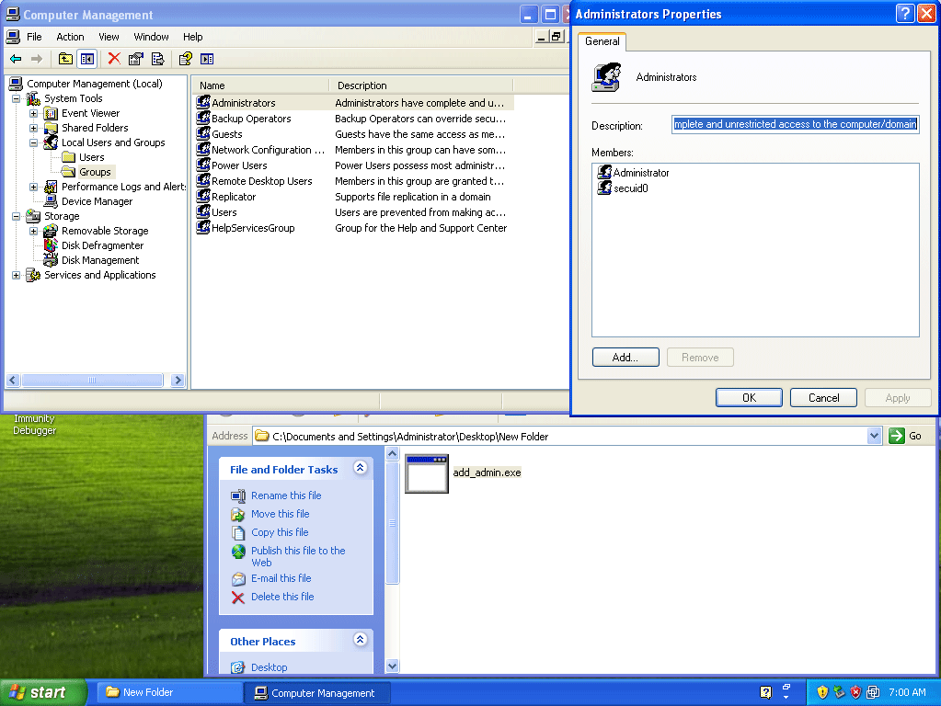Click the Desktop icon under Other Places
This screenshot has width=941, height=706.
[238, 667]
